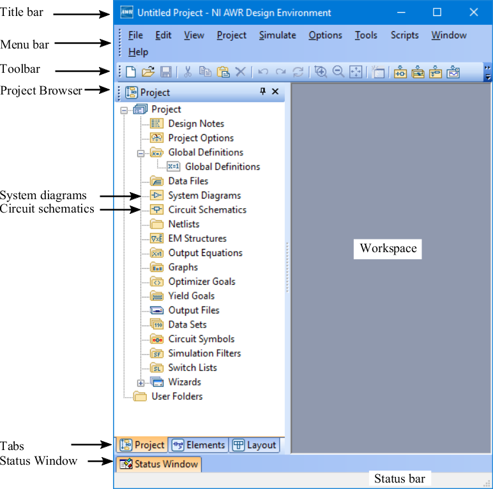Click the Paste clipboard icon

coord(223,71)
